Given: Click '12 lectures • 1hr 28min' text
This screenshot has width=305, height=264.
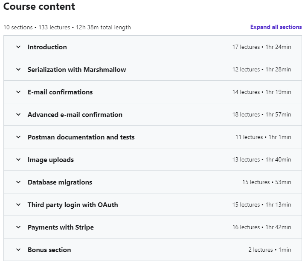Looking at the screenshot, I should point(261,69).
